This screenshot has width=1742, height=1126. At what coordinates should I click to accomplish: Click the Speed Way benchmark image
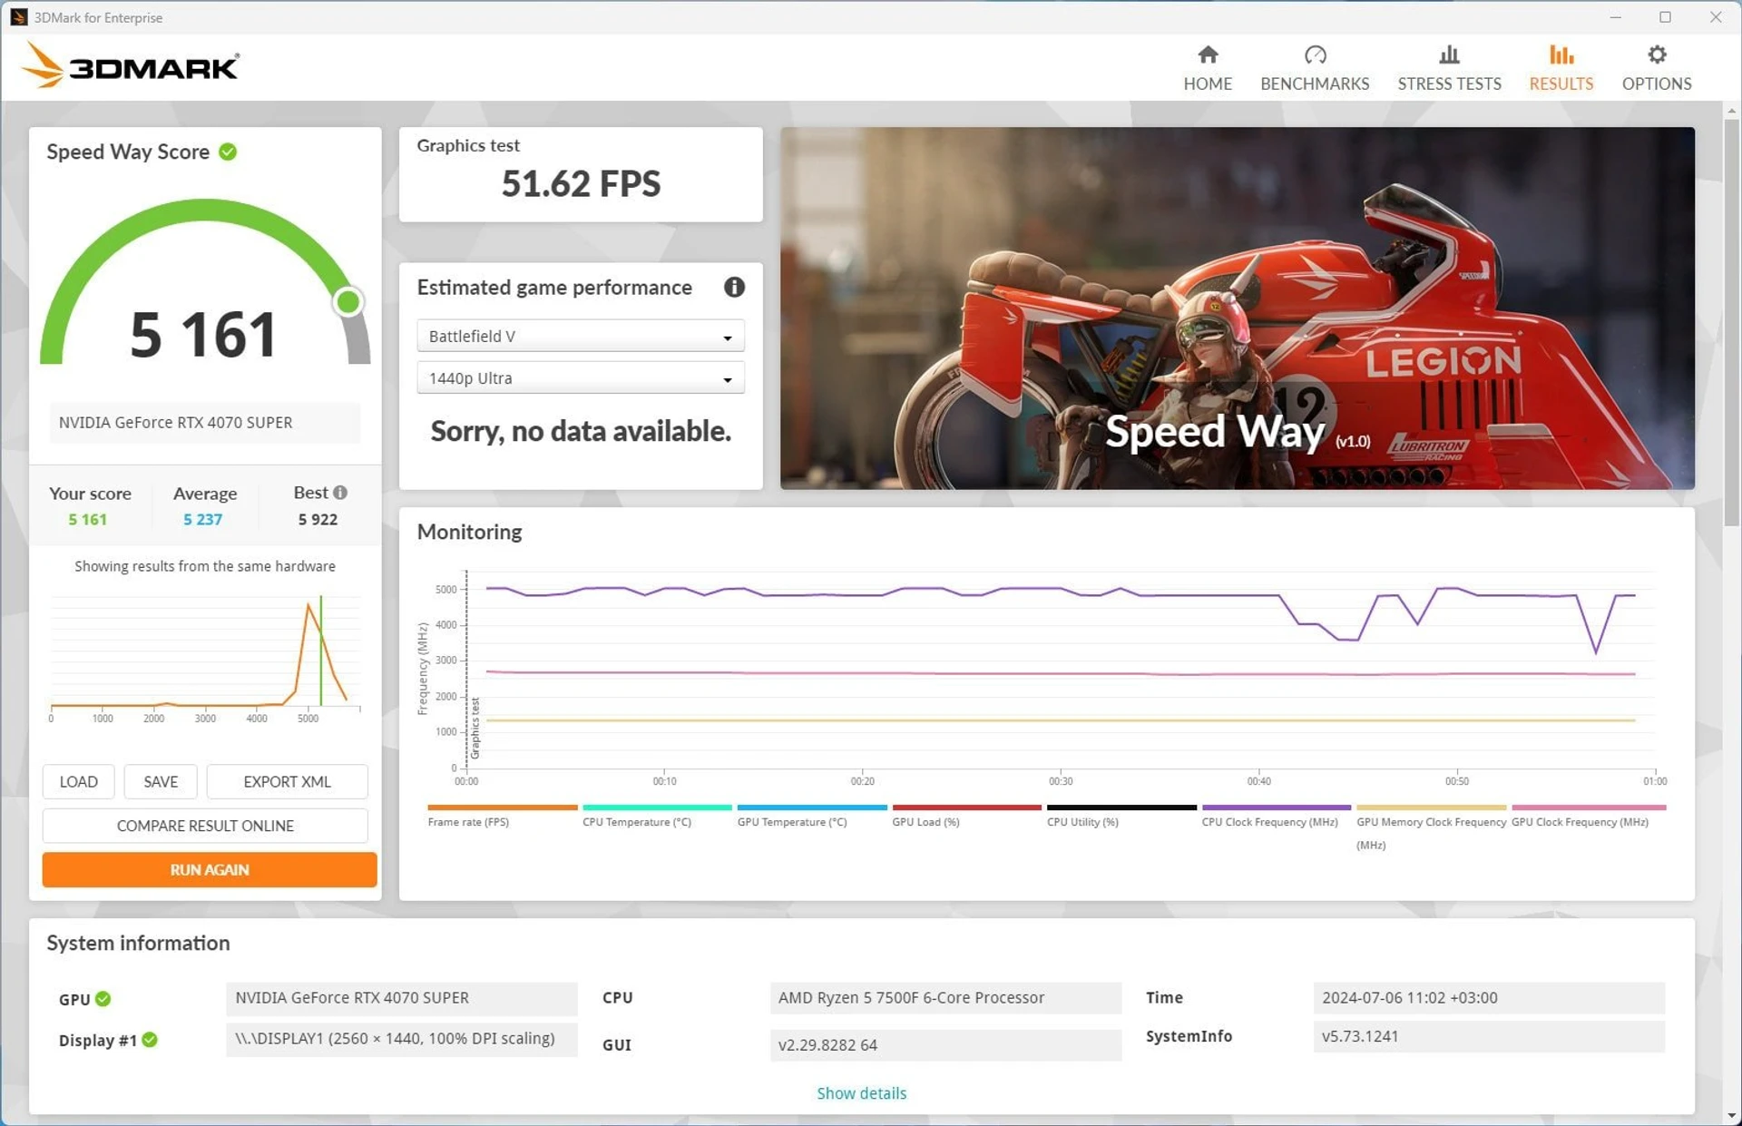pos(1237,308)
